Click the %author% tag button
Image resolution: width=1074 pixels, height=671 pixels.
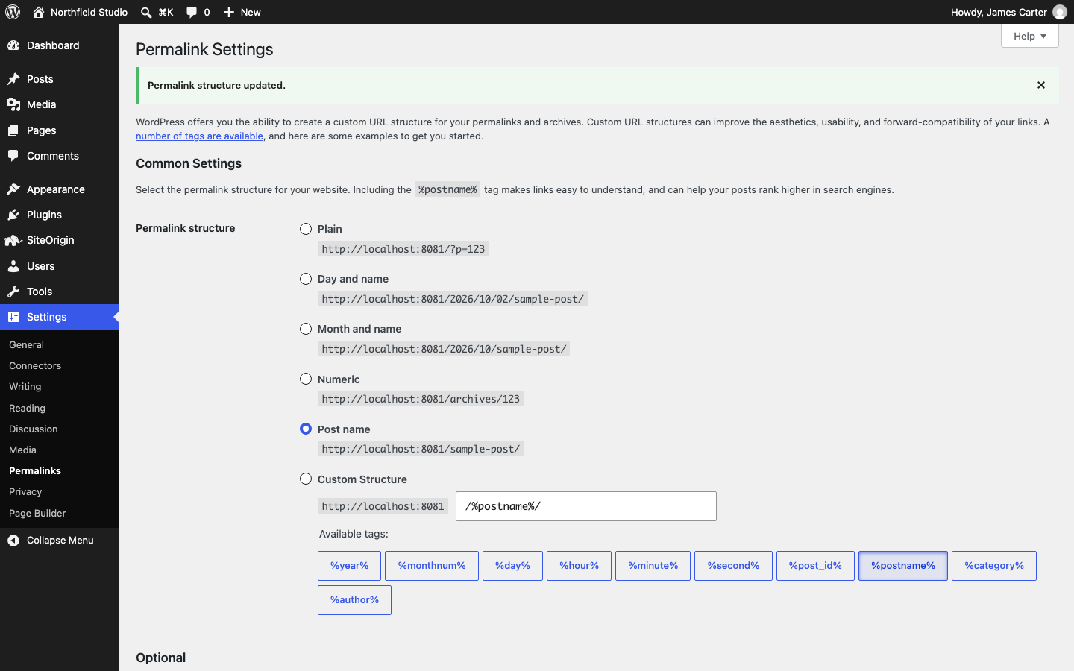354,600
